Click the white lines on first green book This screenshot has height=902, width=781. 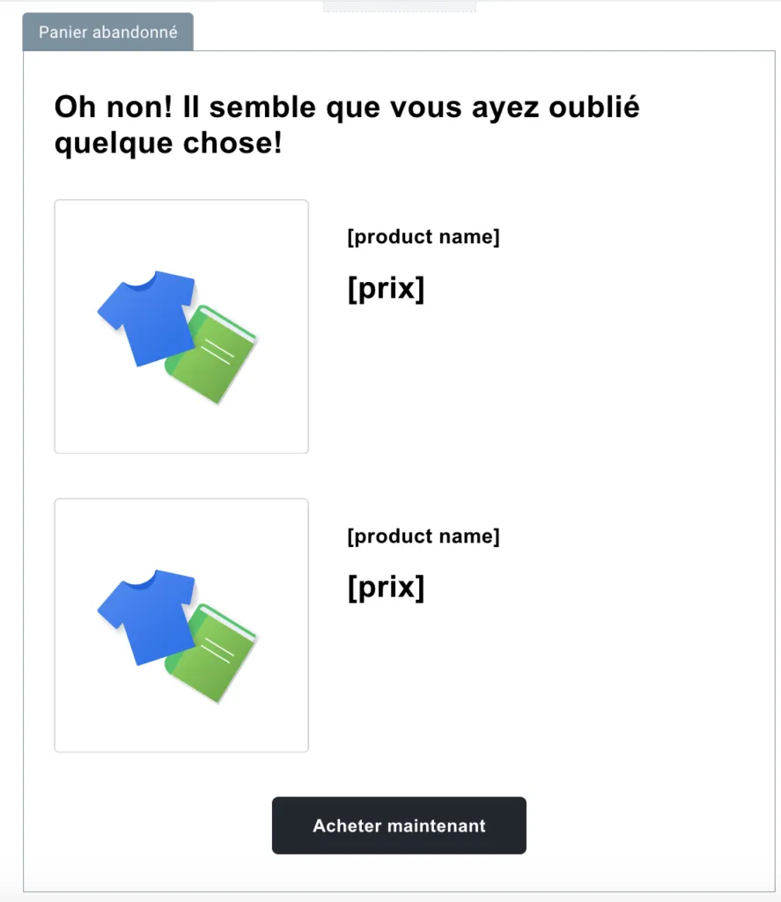click(x=217, y=351)
